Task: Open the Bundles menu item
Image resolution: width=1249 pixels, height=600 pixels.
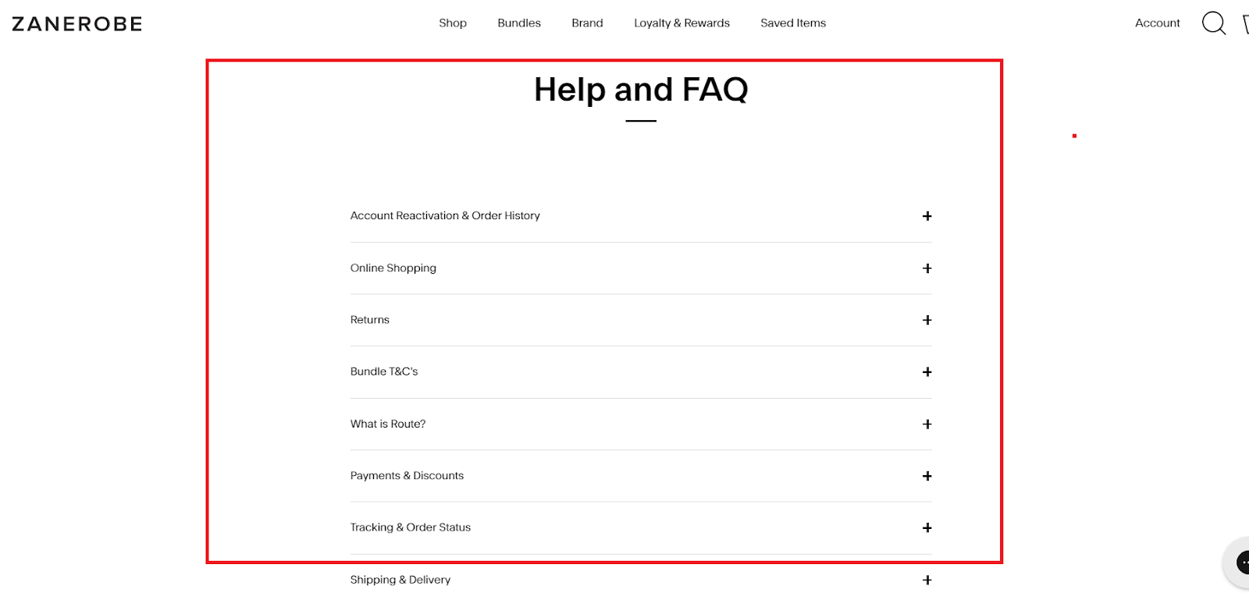Action: pos(519,23)
